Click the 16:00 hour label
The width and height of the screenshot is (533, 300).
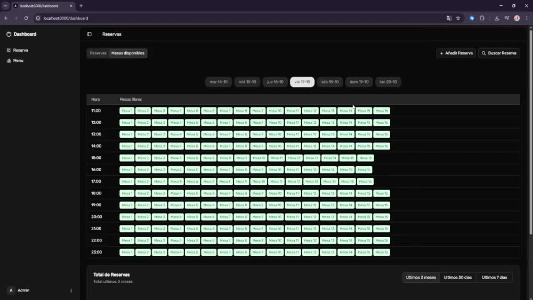[96, 169]
